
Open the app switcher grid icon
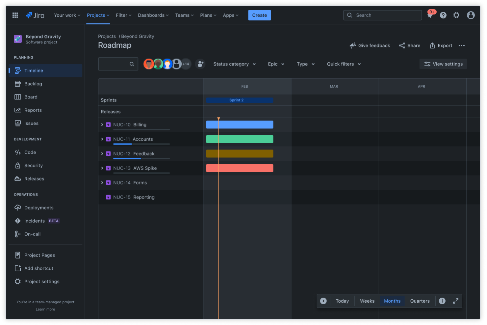coord(15,15)
